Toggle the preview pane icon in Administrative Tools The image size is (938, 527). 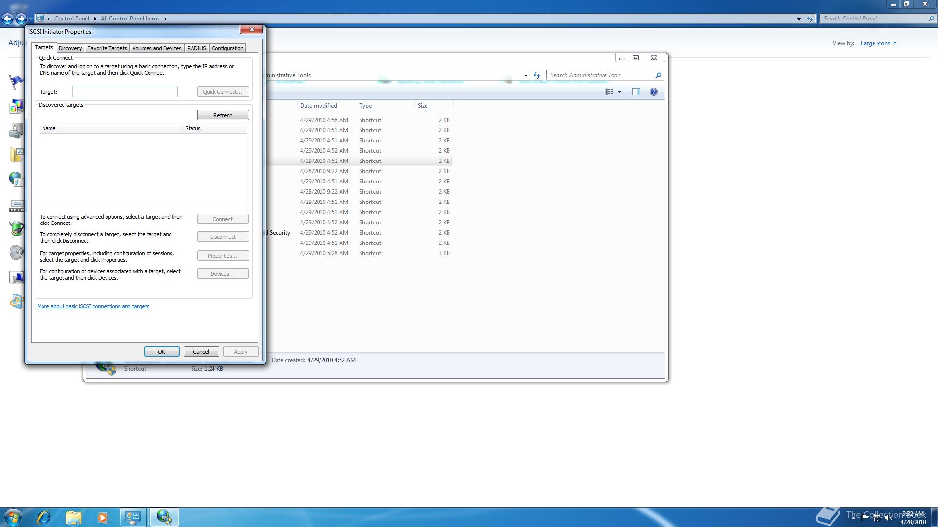tap(636, 92)
